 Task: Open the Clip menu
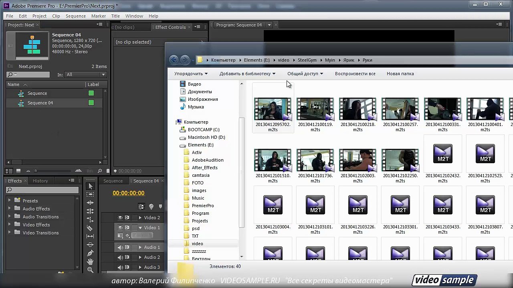click(56, 16)
